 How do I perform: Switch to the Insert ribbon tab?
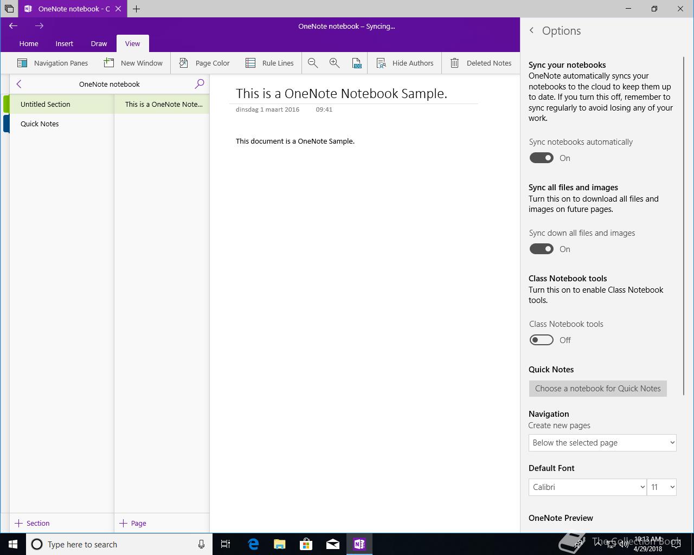tap(64, 43)
